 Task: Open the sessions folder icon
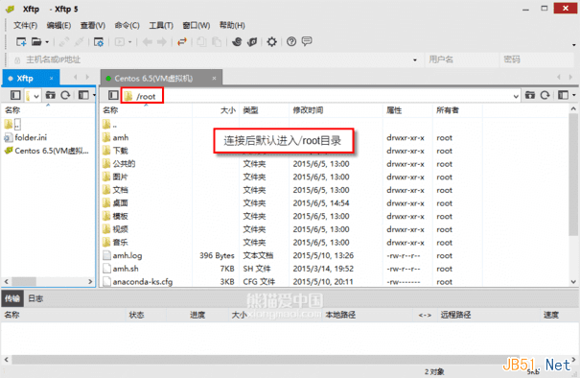36,42
